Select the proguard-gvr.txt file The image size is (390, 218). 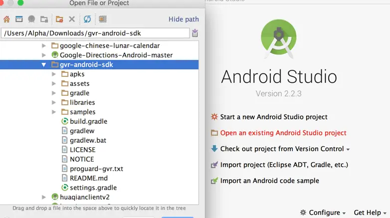(x=97, y=169)
